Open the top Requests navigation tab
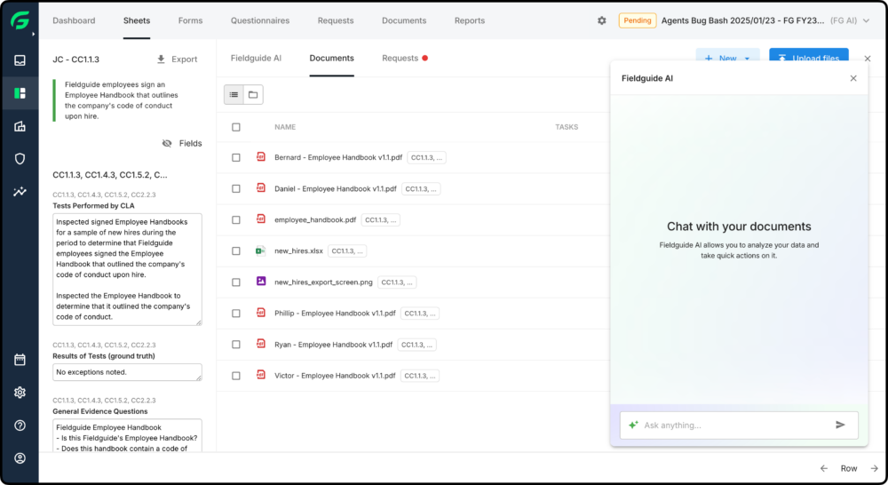 pyautogui.click(x=336, y=20)
